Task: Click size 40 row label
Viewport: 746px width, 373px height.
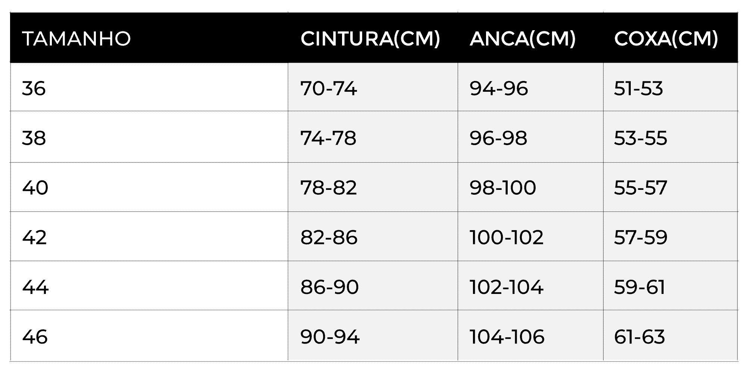Action: coord(35,188)
